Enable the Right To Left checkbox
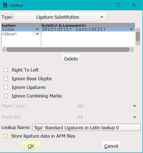The width and height of the screenshot is (143, 153). tap(6, 70)
